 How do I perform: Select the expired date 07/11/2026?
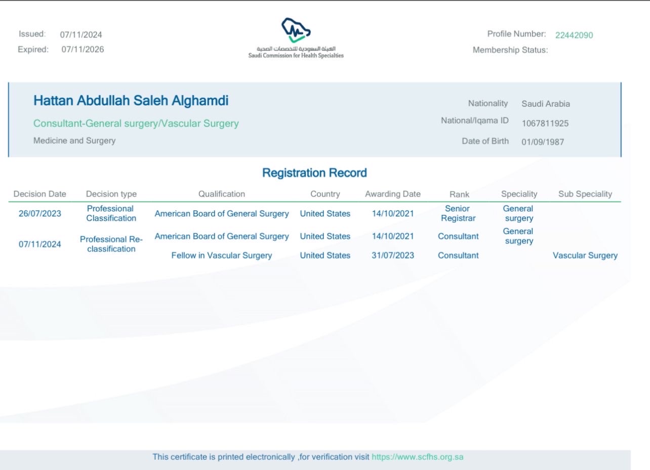pos(83,50)
